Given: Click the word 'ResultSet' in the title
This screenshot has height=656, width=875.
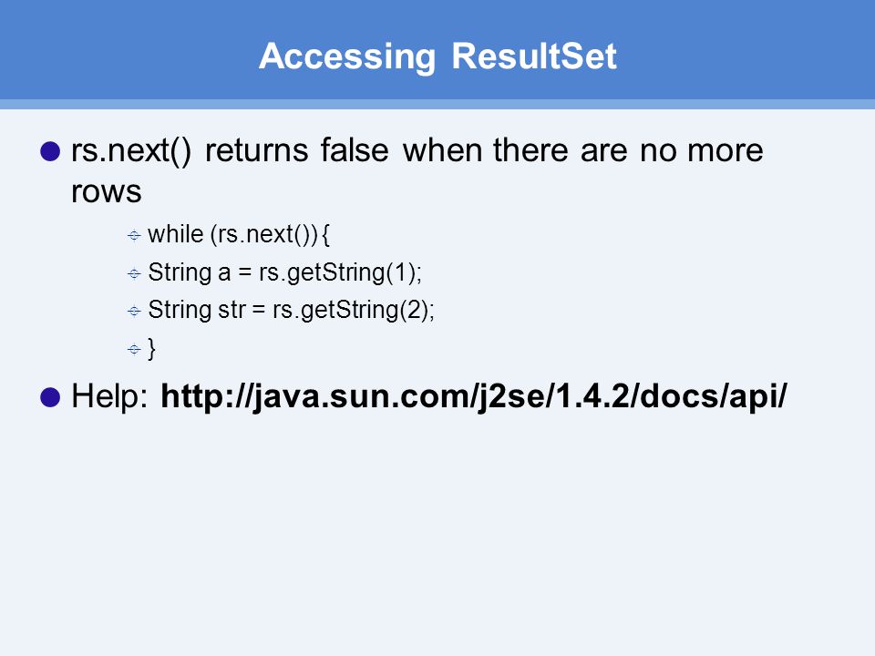Looking at the screenshot, I should pos(534,56).
